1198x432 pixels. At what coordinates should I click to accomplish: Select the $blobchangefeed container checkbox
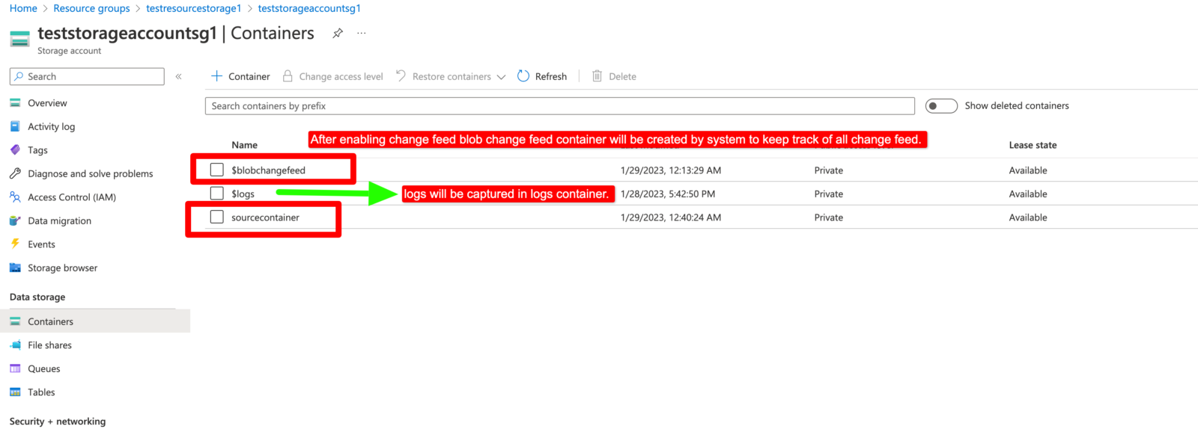point(217,170)
